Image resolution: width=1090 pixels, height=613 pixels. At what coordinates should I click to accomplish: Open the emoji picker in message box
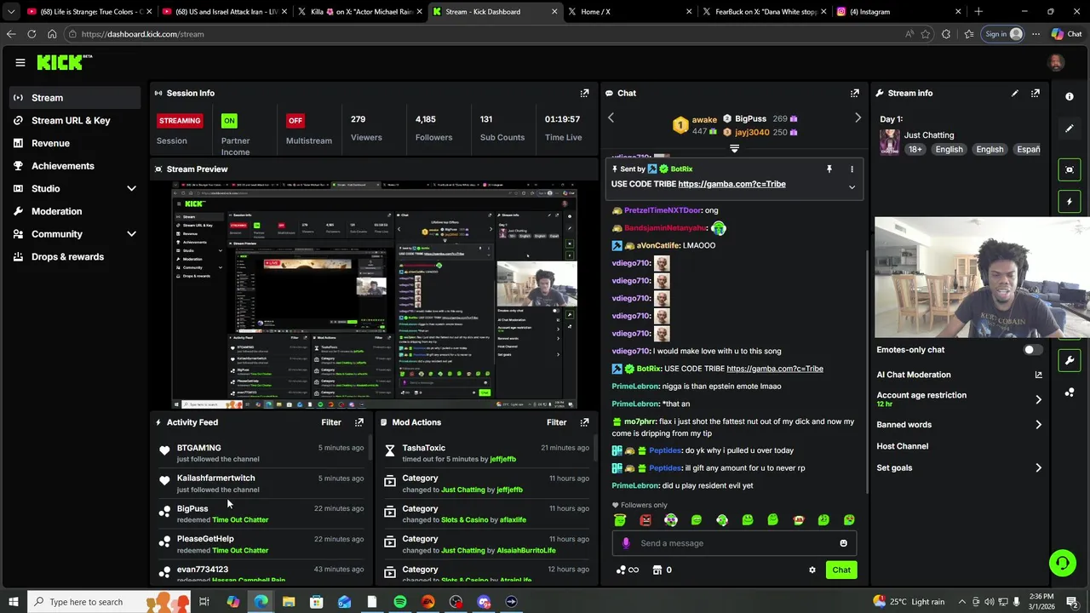point(843,543)
